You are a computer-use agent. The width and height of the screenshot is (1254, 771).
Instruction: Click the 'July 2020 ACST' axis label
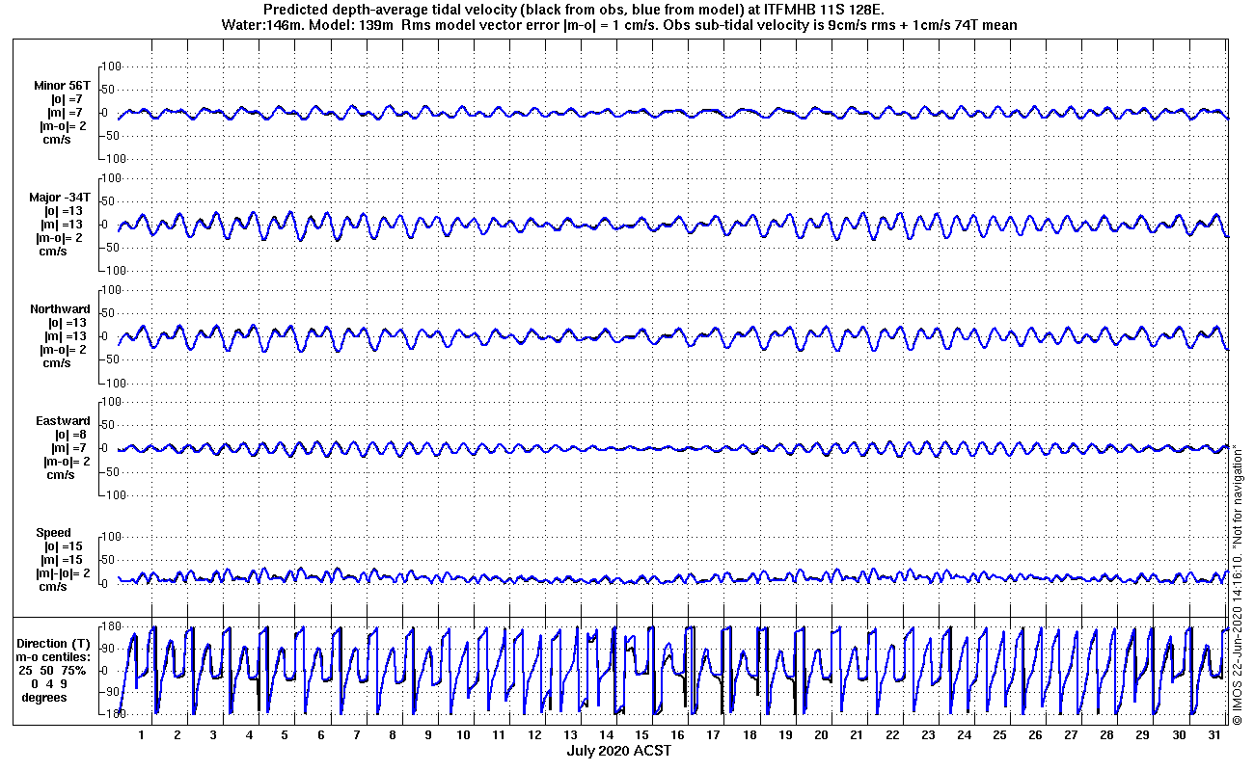tap(618, 751)
